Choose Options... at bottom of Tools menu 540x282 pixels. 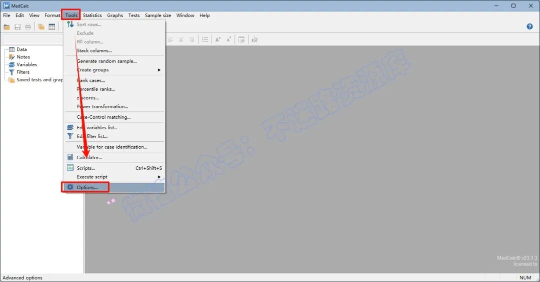114,187
